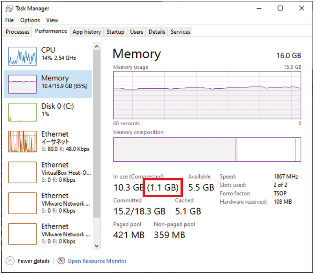Image resolution: width=315 pixels, height=274 pixels.
Task: Collapse view with Fewer details arrow icon
Action: tap(10, 261)
